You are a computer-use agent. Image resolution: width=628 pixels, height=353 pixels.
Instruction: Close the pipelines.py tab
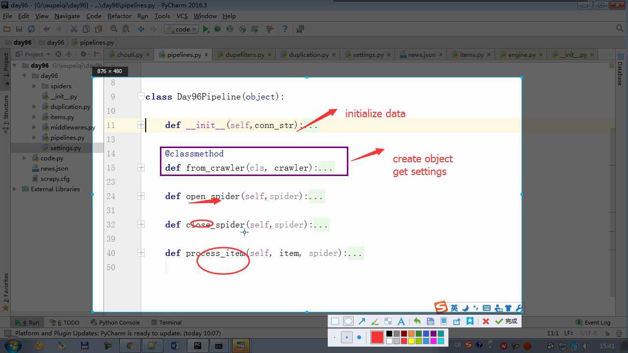pos(206,55)
